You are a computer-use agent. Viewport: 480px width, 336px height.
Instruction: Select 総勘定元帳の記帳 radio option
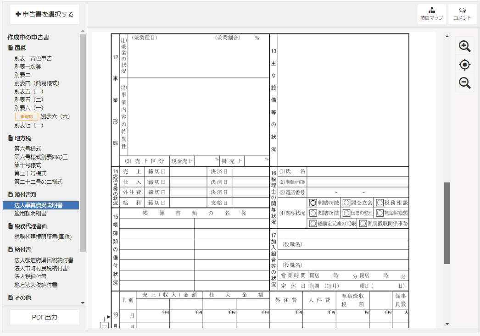[x=313, y=224]
